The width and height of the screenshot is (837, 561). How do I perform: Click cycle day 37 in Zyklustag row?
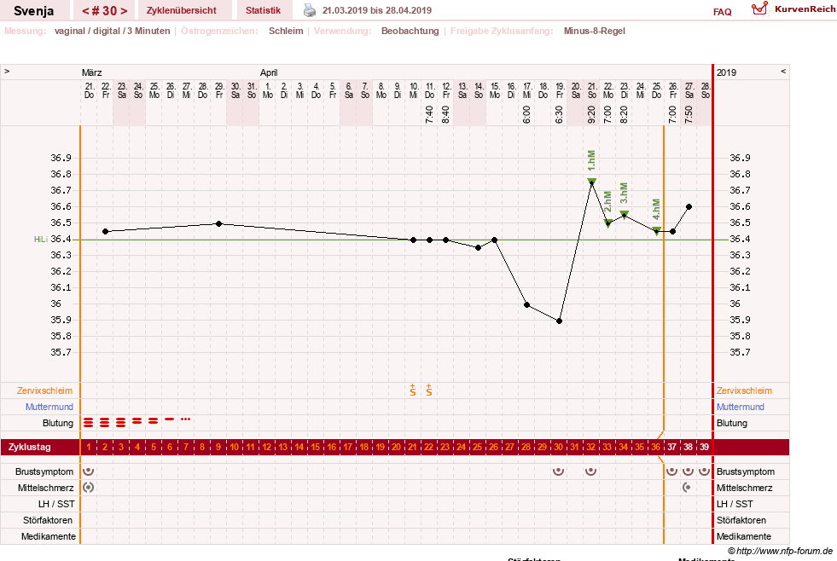point(672,447)
